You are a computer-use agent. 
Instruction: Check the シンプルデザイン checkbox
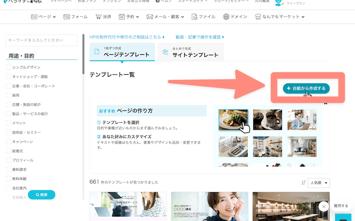[x=9, y=67]
